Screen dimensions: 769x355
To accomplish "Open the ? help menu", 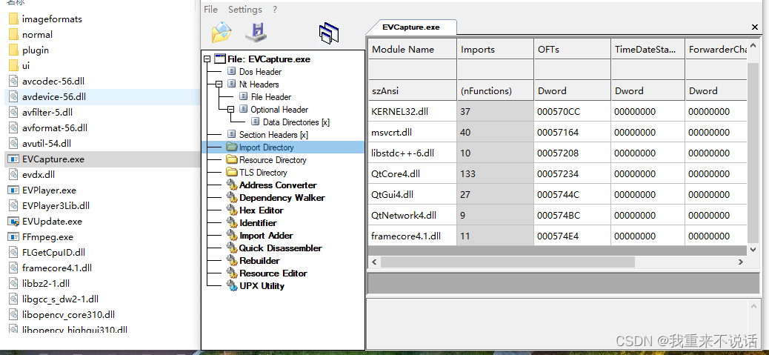I will point(275,10).
